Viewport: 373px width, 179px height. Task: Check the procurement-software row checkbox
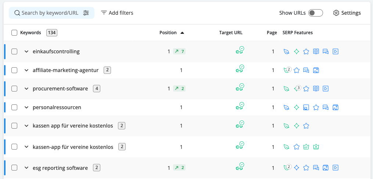(14, 89)
